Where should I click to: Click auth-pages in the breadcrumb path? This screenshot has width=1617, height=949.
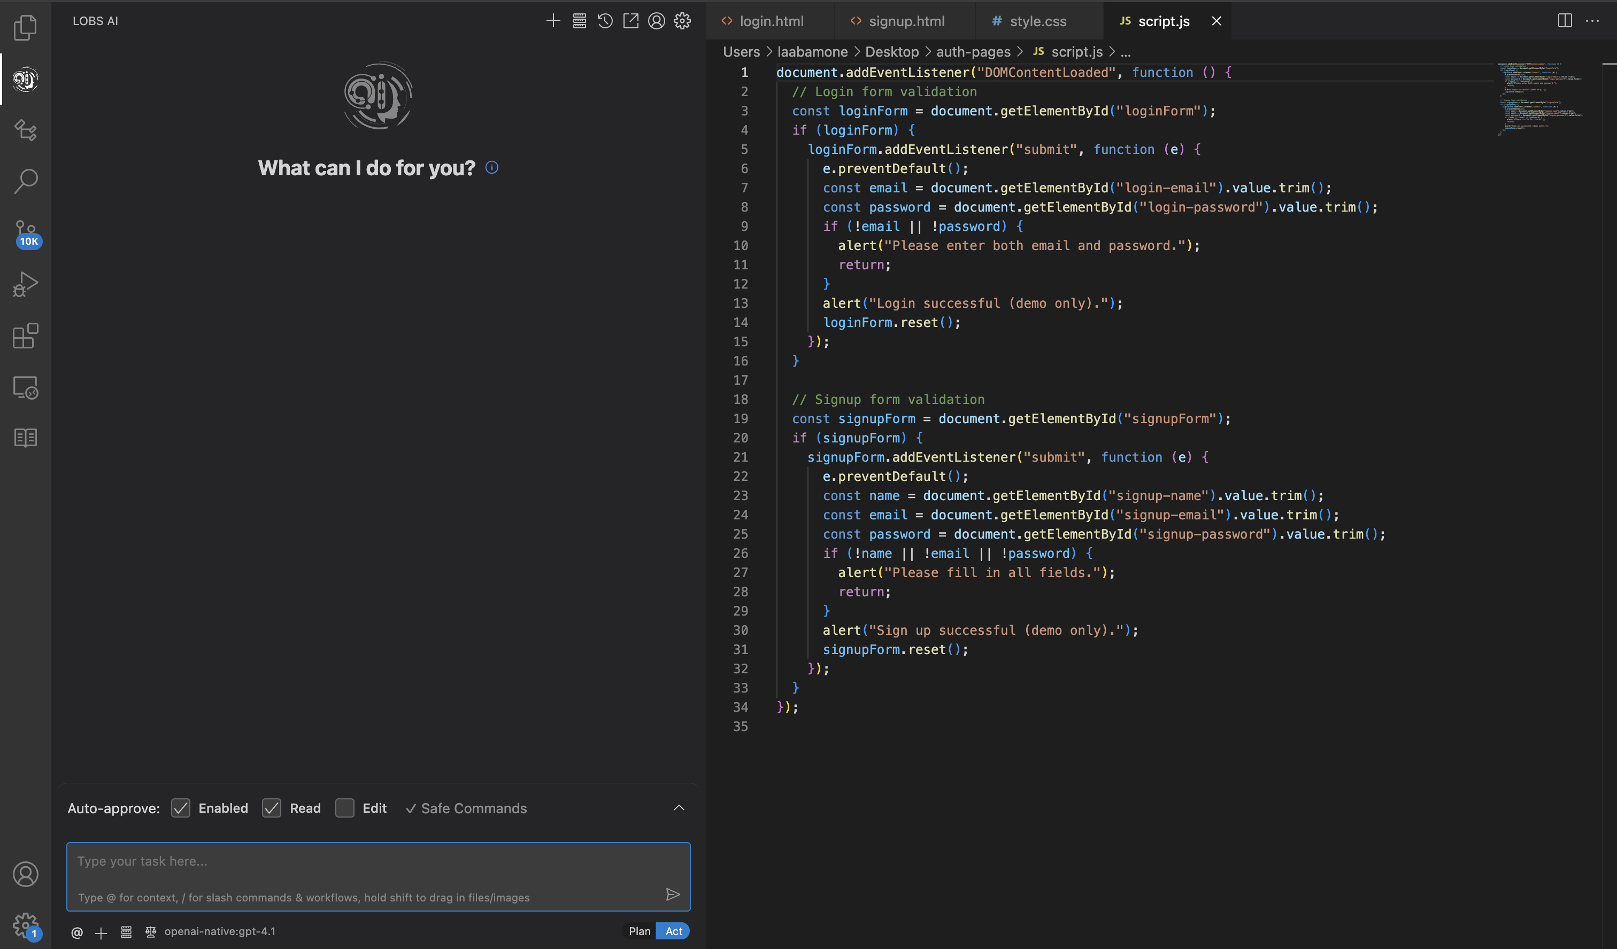tap(973, 52)
